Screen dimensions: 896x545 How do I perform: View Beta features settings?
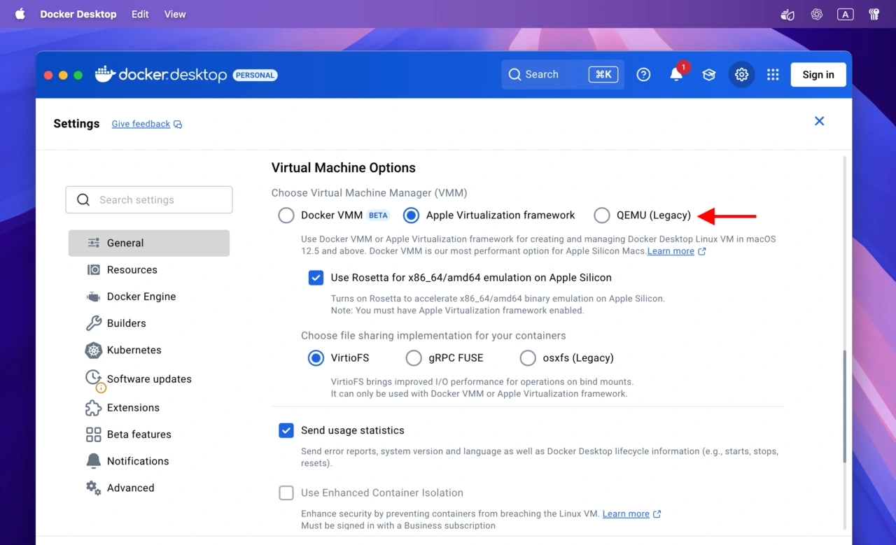coord(139,434)
